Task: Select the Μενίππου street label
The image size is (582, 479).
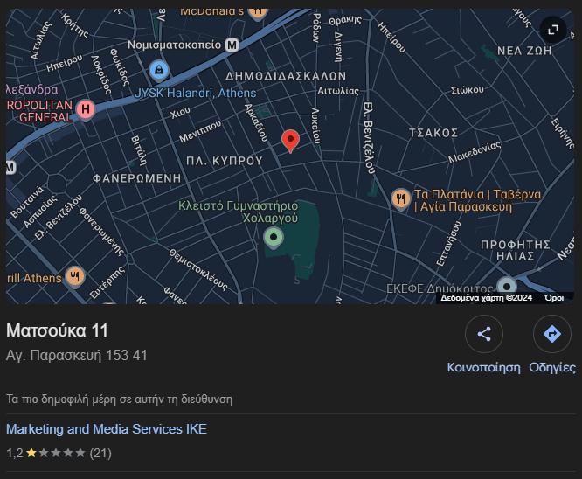Action: tap(200, 131)
